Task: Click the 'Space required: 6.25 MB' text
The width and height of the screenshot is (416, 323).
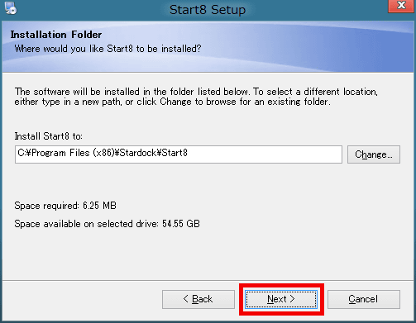Action: click(65, 206)
